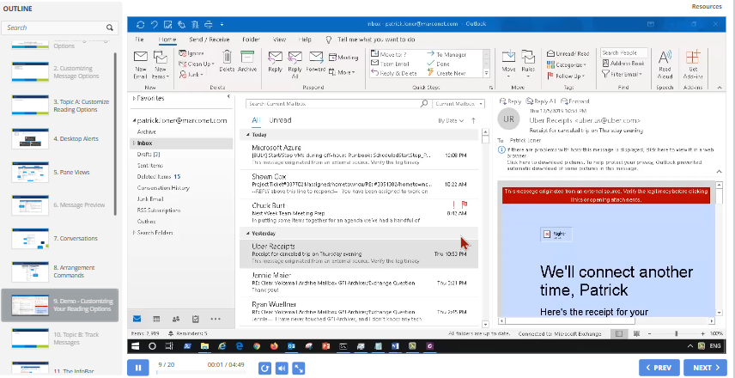Switch to Normal view in status bar
This screenshot has width=735, height=378.
coord(619,334)
